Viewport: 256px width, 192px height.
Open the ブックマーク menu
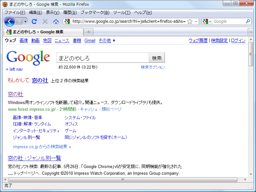(x=96, y=12)
